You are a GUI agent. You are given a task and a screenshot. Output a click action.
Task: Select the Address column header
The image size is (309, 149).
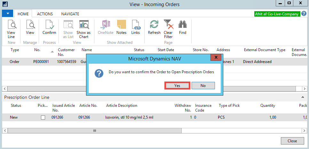pyautogui.click(x=223, y=50)
